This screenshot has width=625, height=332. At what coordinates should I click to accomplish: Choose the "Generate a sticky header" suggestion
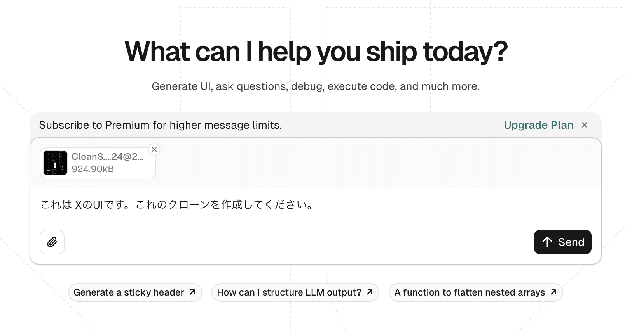[x=129, y=292]
